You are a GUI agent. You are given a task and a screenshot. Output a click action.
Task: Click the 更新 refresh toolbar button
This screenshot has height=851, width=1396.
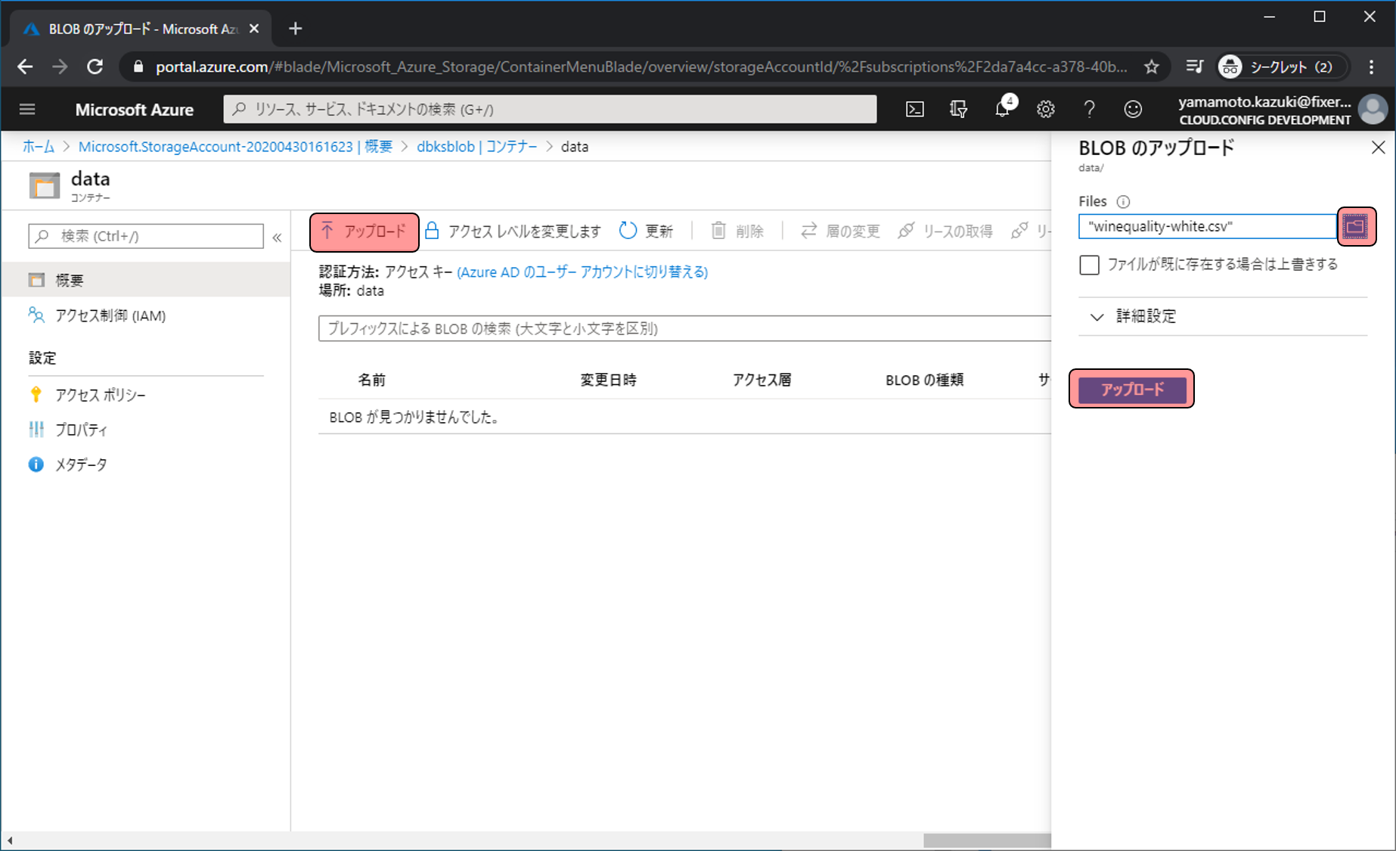647,231
